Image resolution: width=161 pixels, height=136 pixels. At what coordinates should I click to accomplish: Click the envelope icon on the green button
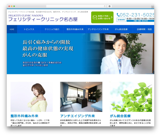[x=95, y=17]
